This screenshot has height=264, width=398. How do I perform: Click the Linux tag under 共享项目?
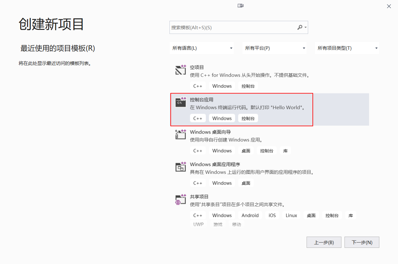click(x=291, y=215)
